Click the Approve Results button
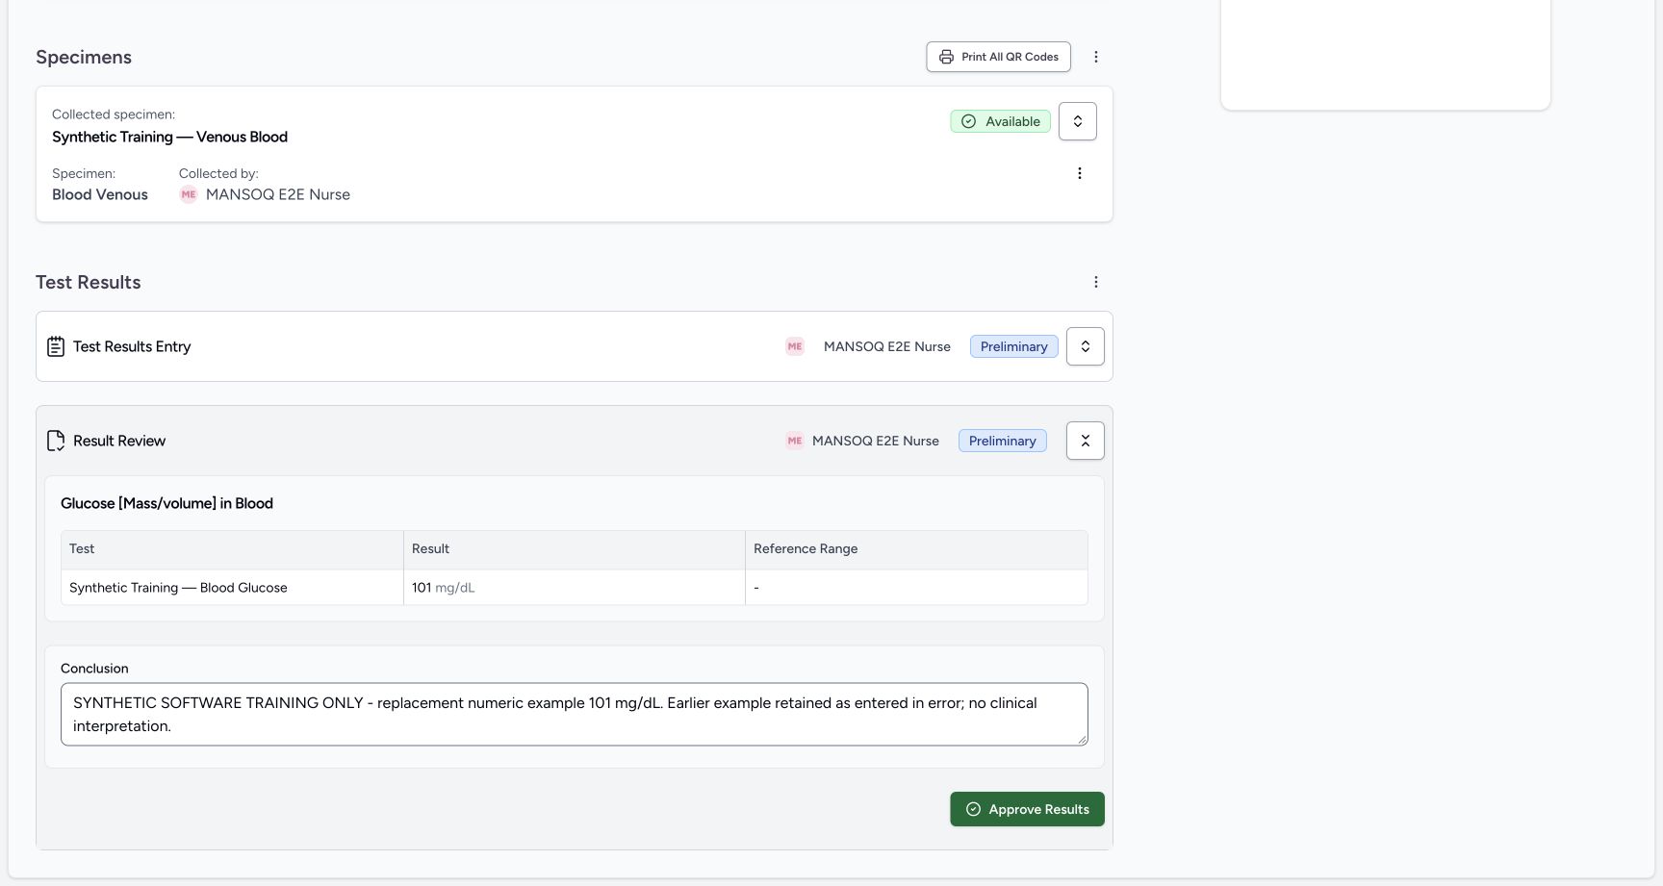The height and width of the screenshot is (886, 1663). (1027, 809)
